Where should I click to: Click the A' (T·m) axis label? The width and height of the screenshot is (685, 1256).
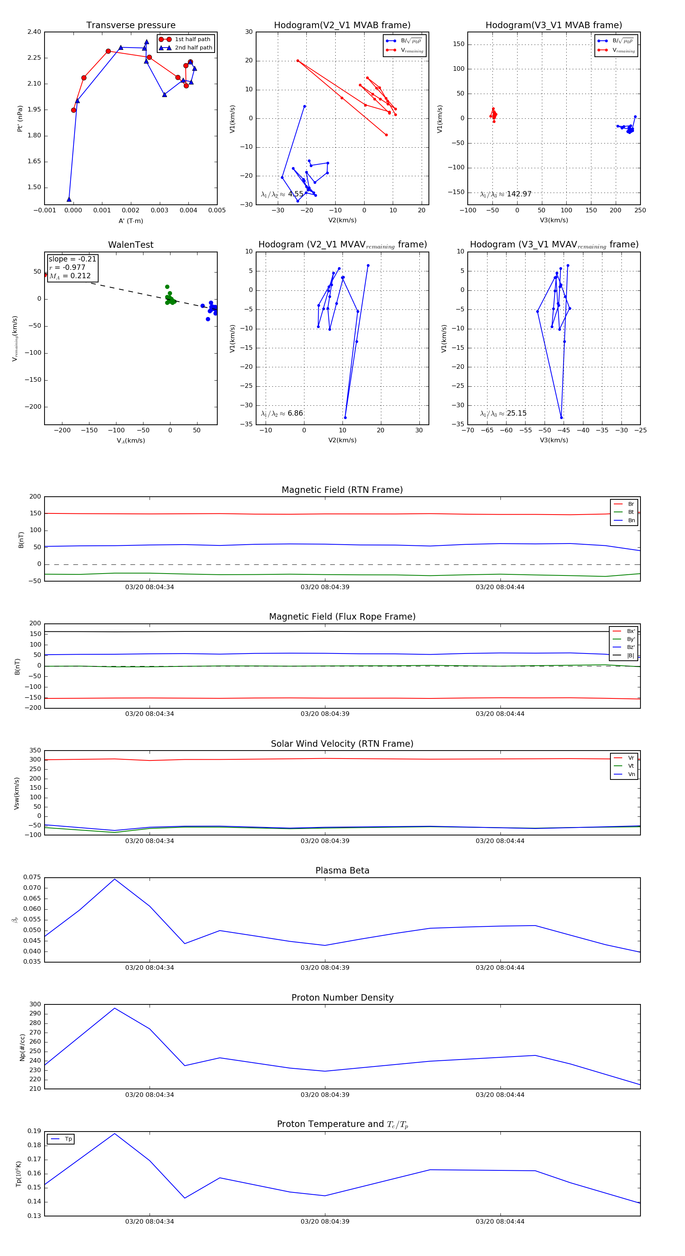click(x=131, y=221)
